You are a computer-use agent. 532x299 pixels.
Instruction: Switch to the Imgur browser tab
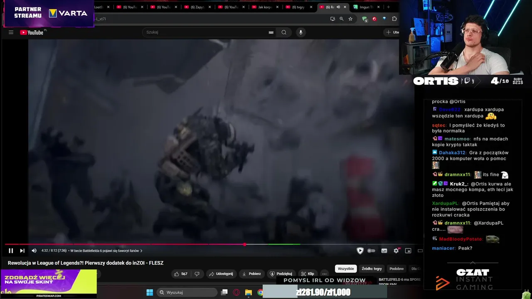coord(366,7)
